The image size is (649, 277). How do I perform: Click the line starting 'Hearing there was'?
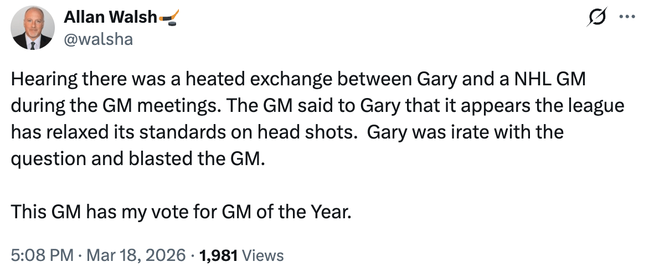click(x=298, y=80)
